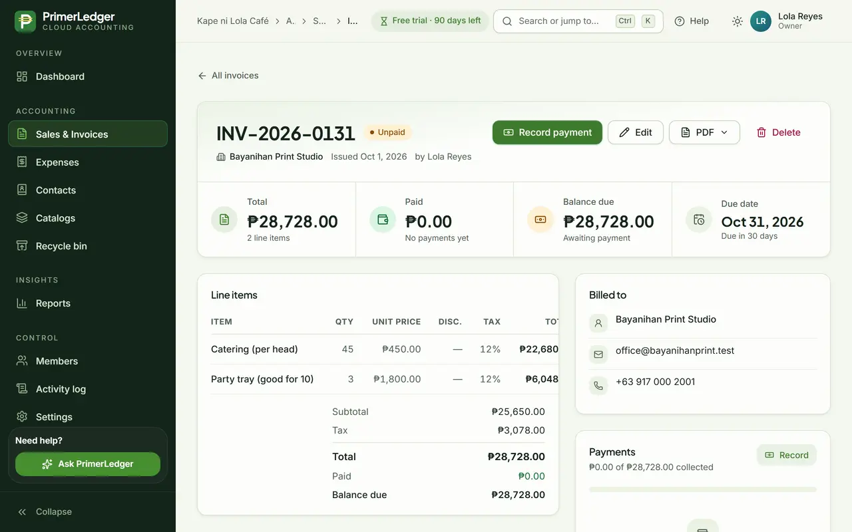
Task: Focus the Search or jump to field
Action: pyautogui.click(x=578, y=21)
